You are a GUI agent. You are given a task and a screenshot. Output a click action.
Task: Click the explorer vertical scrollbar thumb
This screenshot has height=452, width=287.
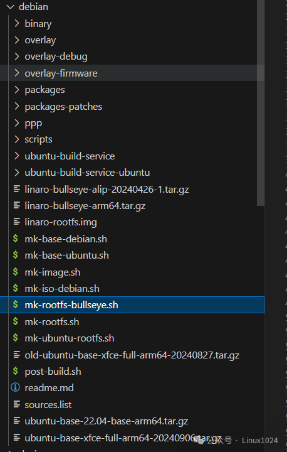point(261,103)
